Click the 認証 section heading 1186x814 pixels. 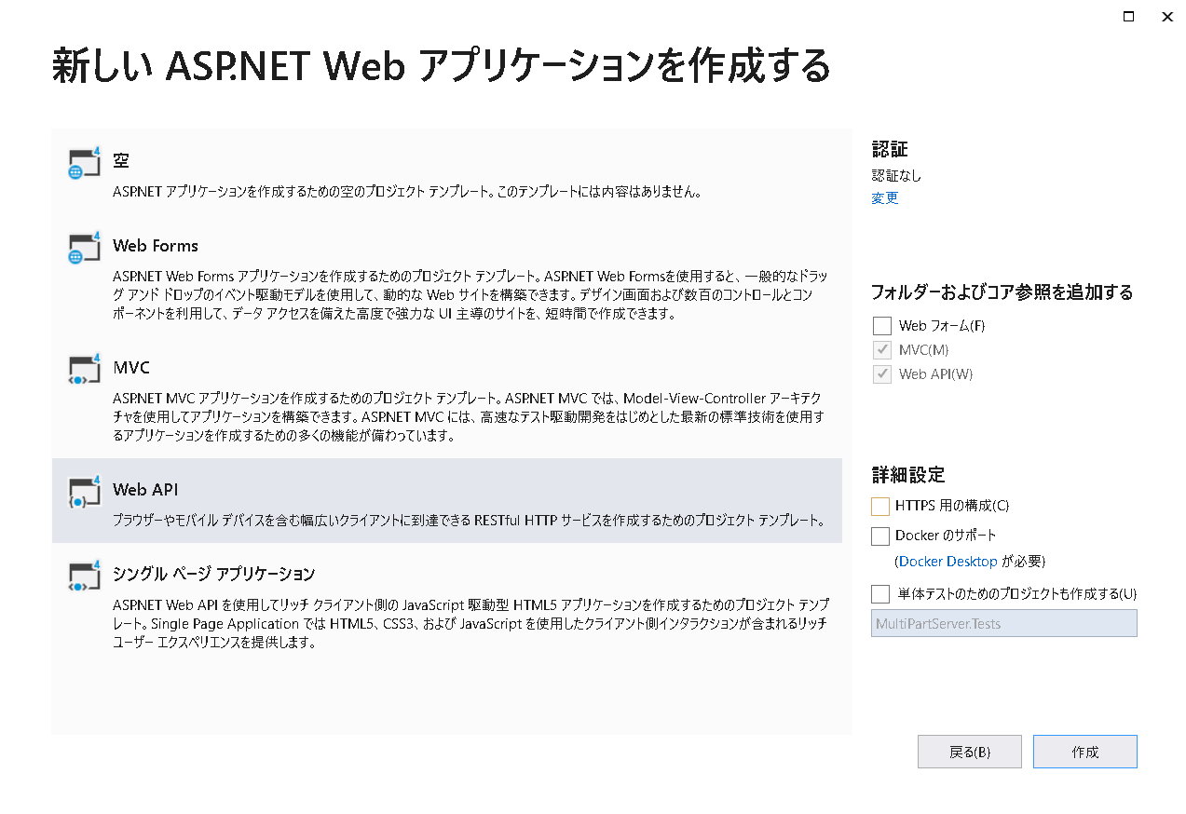tap(890, 149)
